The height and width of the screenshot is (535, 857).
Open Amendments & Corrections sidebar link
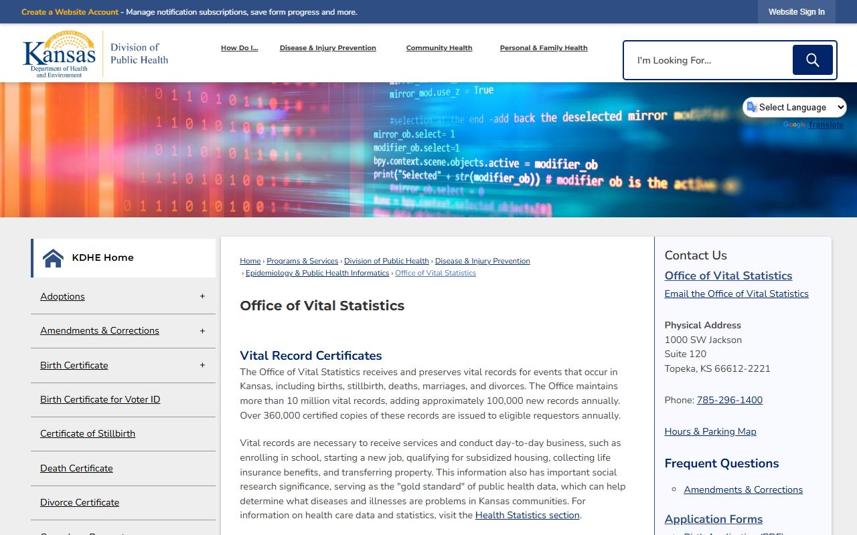click(100, 330)
